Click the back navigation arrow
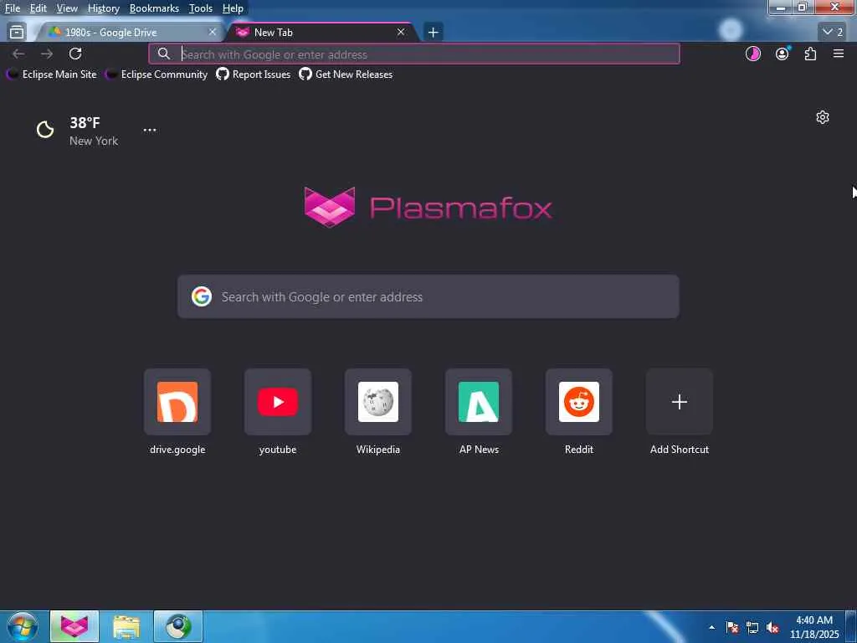The height and width of the screenshot is (643, 857). (18, 54)
